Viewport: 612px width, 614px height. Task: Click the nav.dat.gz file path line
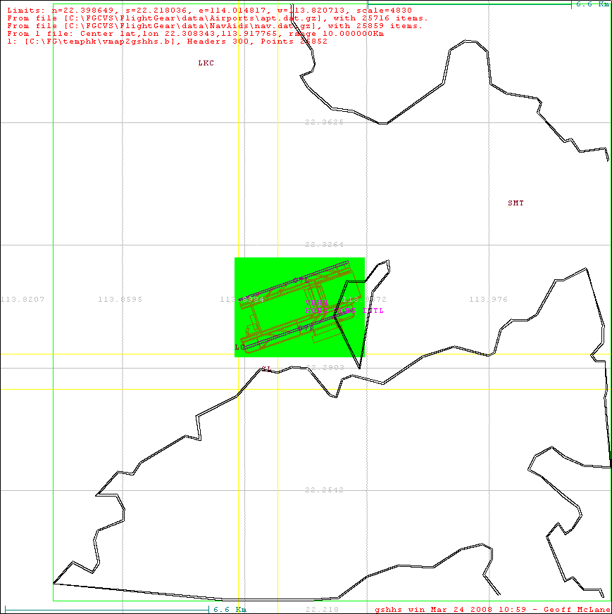coord(214,26)
